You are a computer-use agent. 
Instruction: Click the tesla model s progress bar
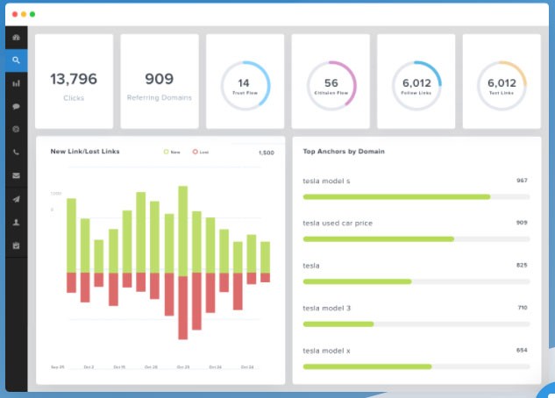416,196
